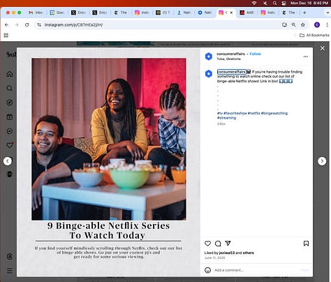The width and height of the screenshot is (331, 282).
Task: Open the emoji picker in comment box
Action: coord(207,270)
